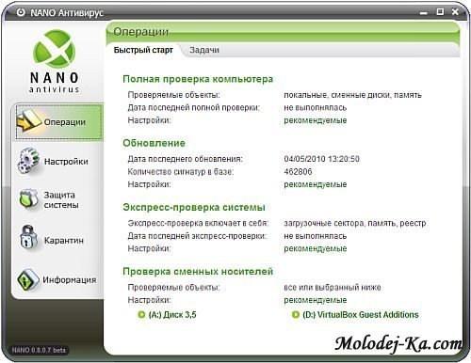Click the NANO antivirus logo
The width and height of the screenshot is (471, 363).
54,61
